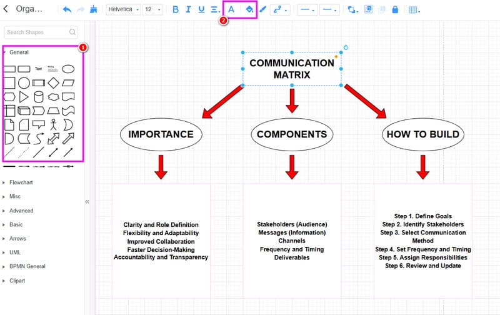
Task: Open the fill color bucket tool
Action: 249,9
